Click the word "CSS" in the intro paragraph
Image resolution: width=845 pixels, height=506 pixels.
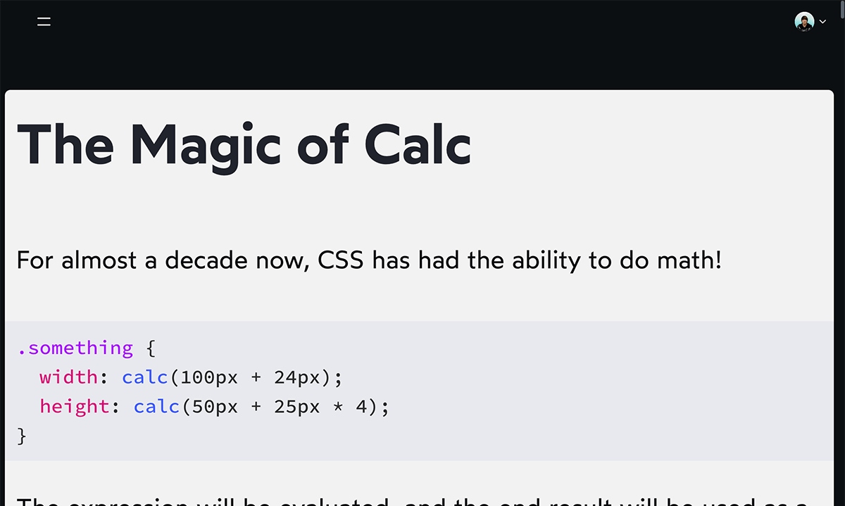click(x=341, y=260)
